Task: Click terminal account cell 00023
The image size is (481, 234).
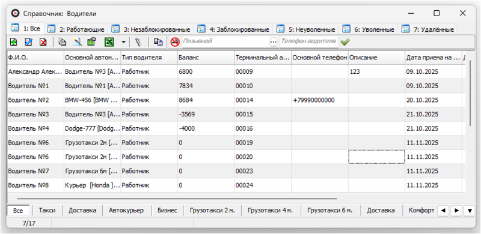Action: (263, 171)
